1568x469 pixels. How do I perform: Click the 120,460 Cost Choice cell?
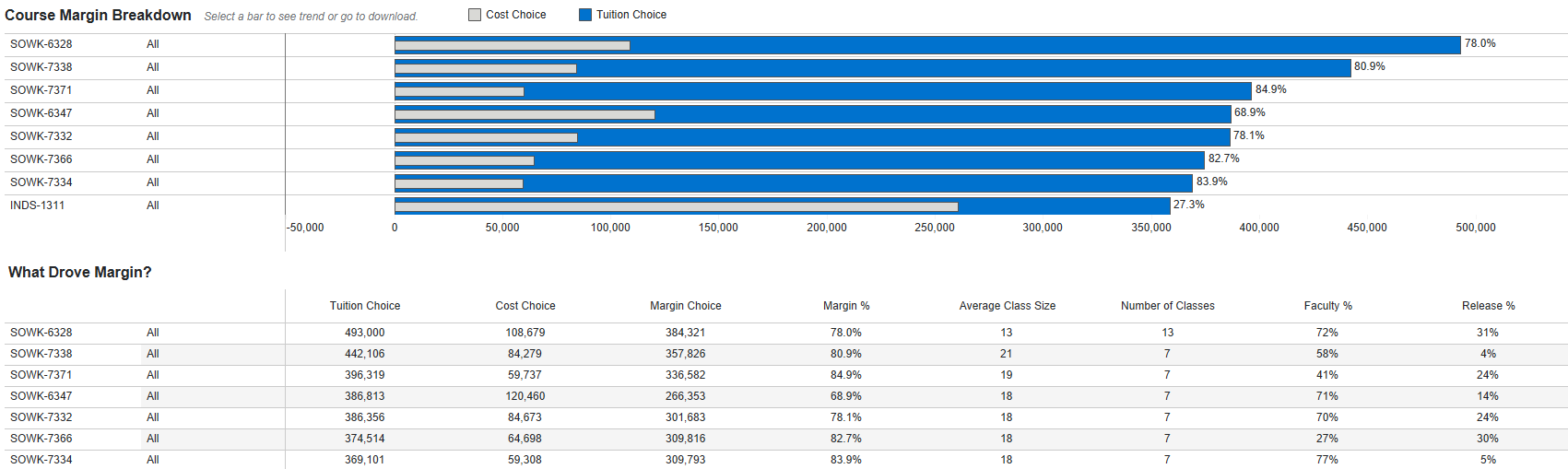pyautogui.click(x=525, y=396)
